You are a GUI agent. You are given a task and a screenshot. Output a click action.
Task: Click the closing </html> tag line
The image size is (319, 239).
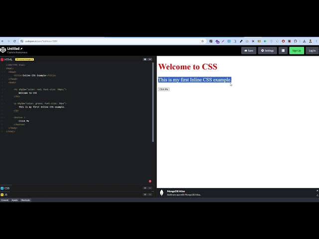point(10,131)
